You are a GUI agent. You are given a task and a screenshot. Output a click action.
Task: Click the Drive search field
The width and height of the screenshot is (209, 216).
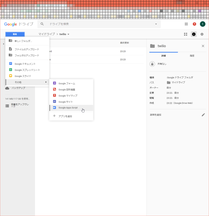99,24
